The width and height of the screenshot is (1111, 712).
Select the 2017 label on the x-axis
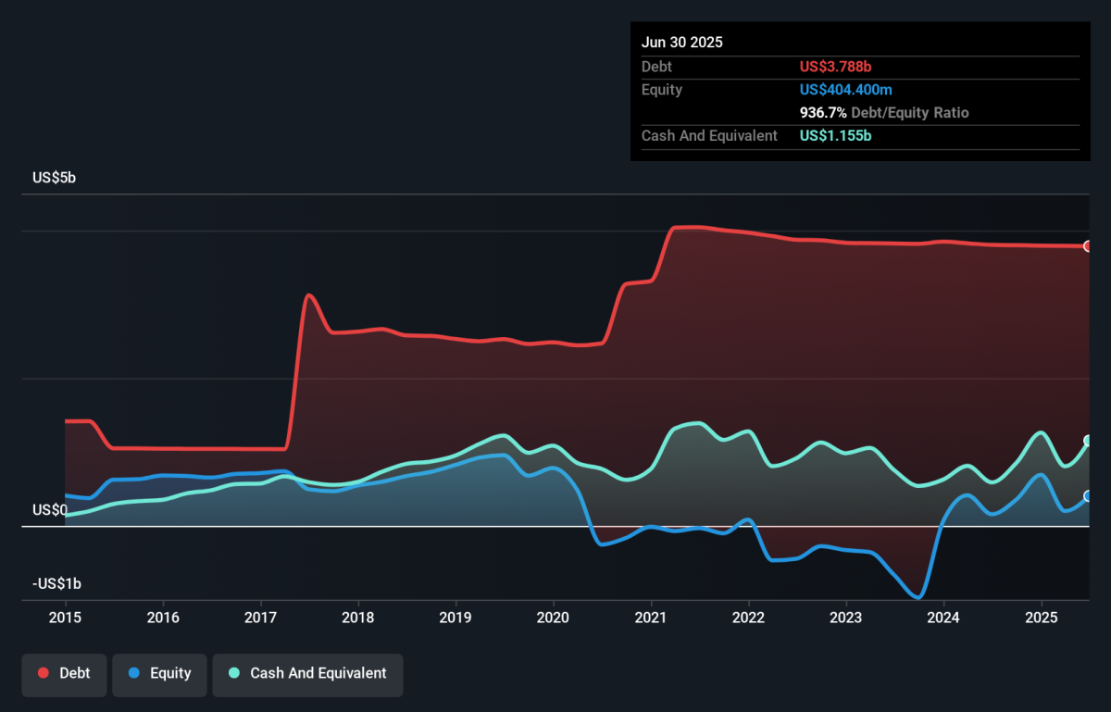click(260, 617)
